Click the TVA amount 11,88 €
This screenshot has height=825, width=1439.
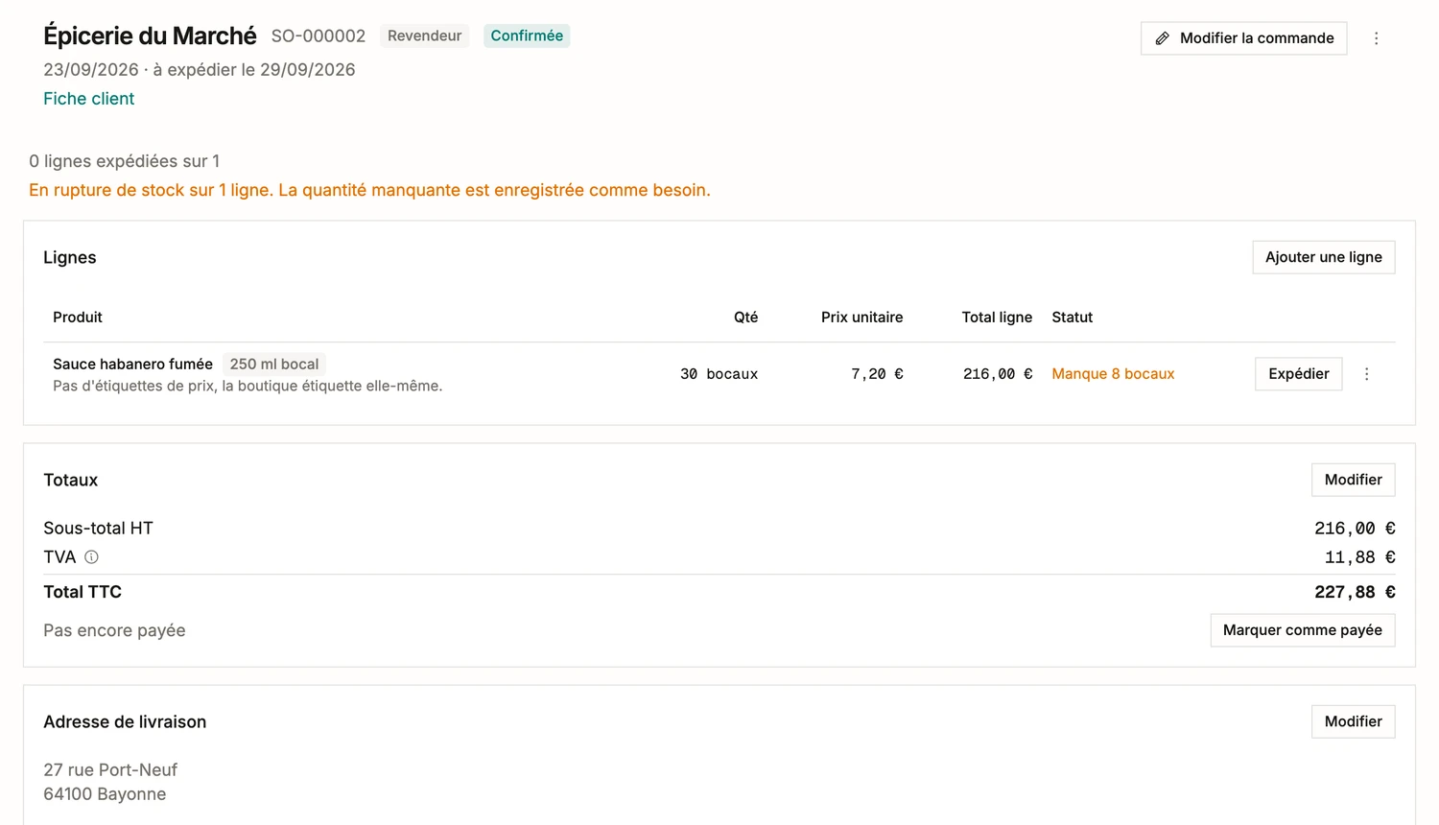tap(1359, 557)
